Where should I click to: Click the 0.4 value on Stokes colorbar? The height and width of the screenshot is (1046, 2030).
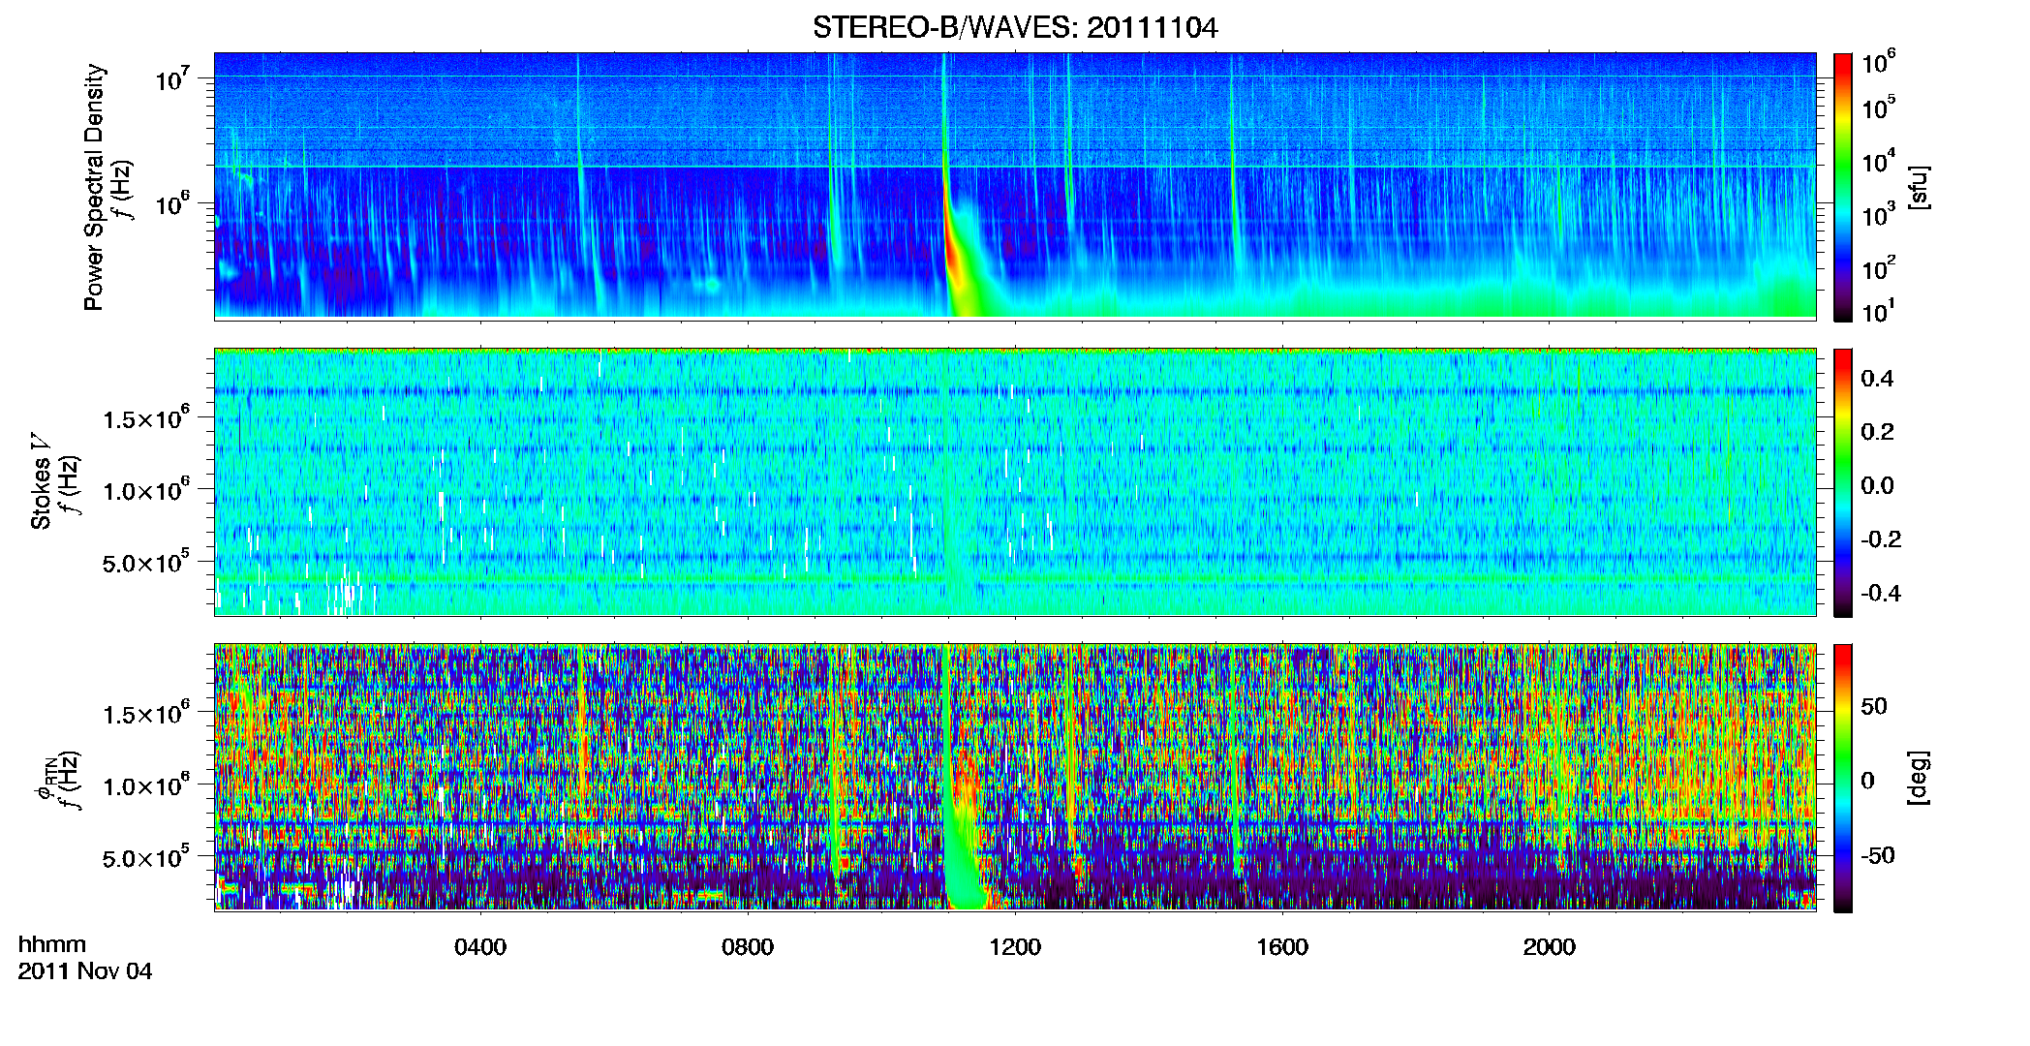[1877, 379]
